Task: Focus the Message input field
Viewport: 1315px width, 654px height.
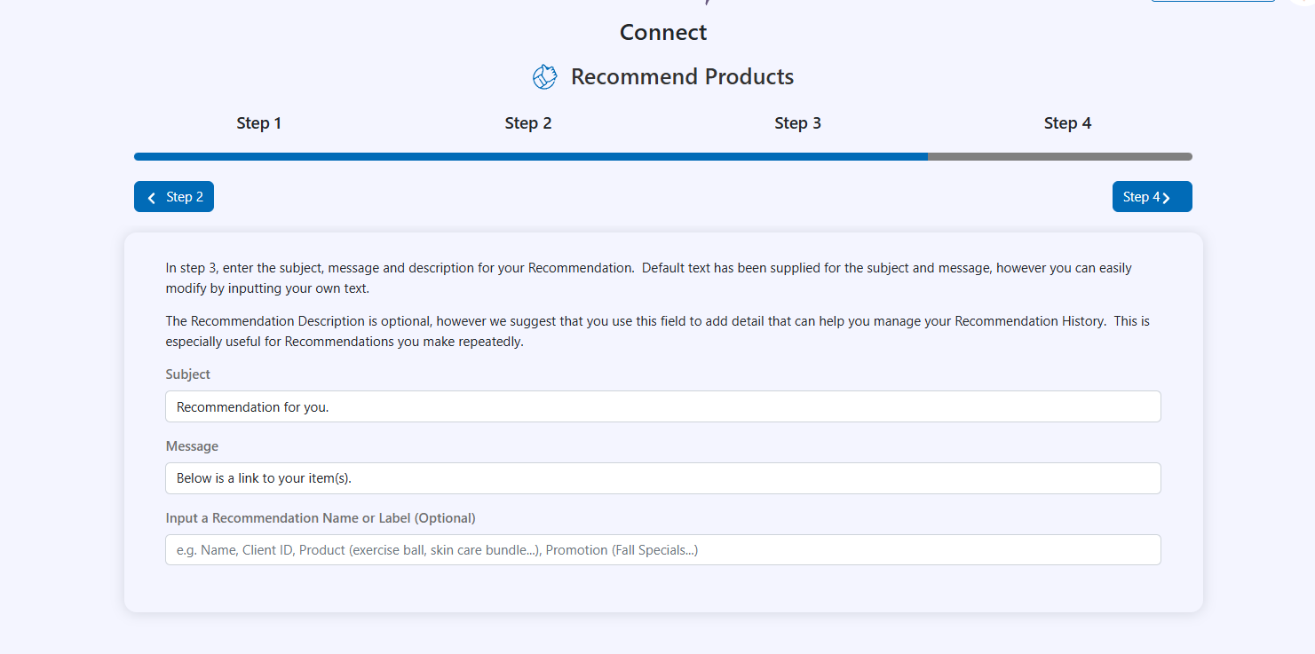Action: tap(662, 478)
